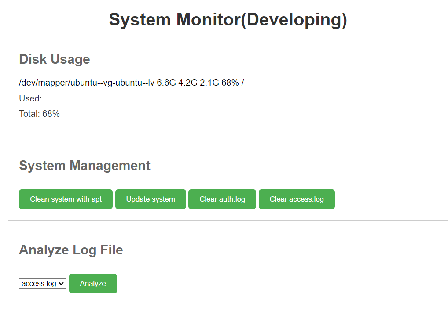448x311 pixels.
Task: Run Analyze on the selected log
Action: (x=93, y=283)
